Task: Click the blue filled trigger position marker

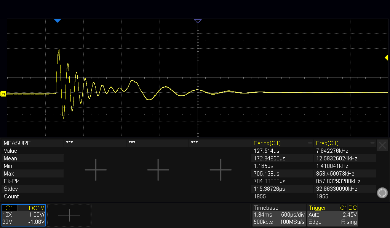Action: point(57,21)
